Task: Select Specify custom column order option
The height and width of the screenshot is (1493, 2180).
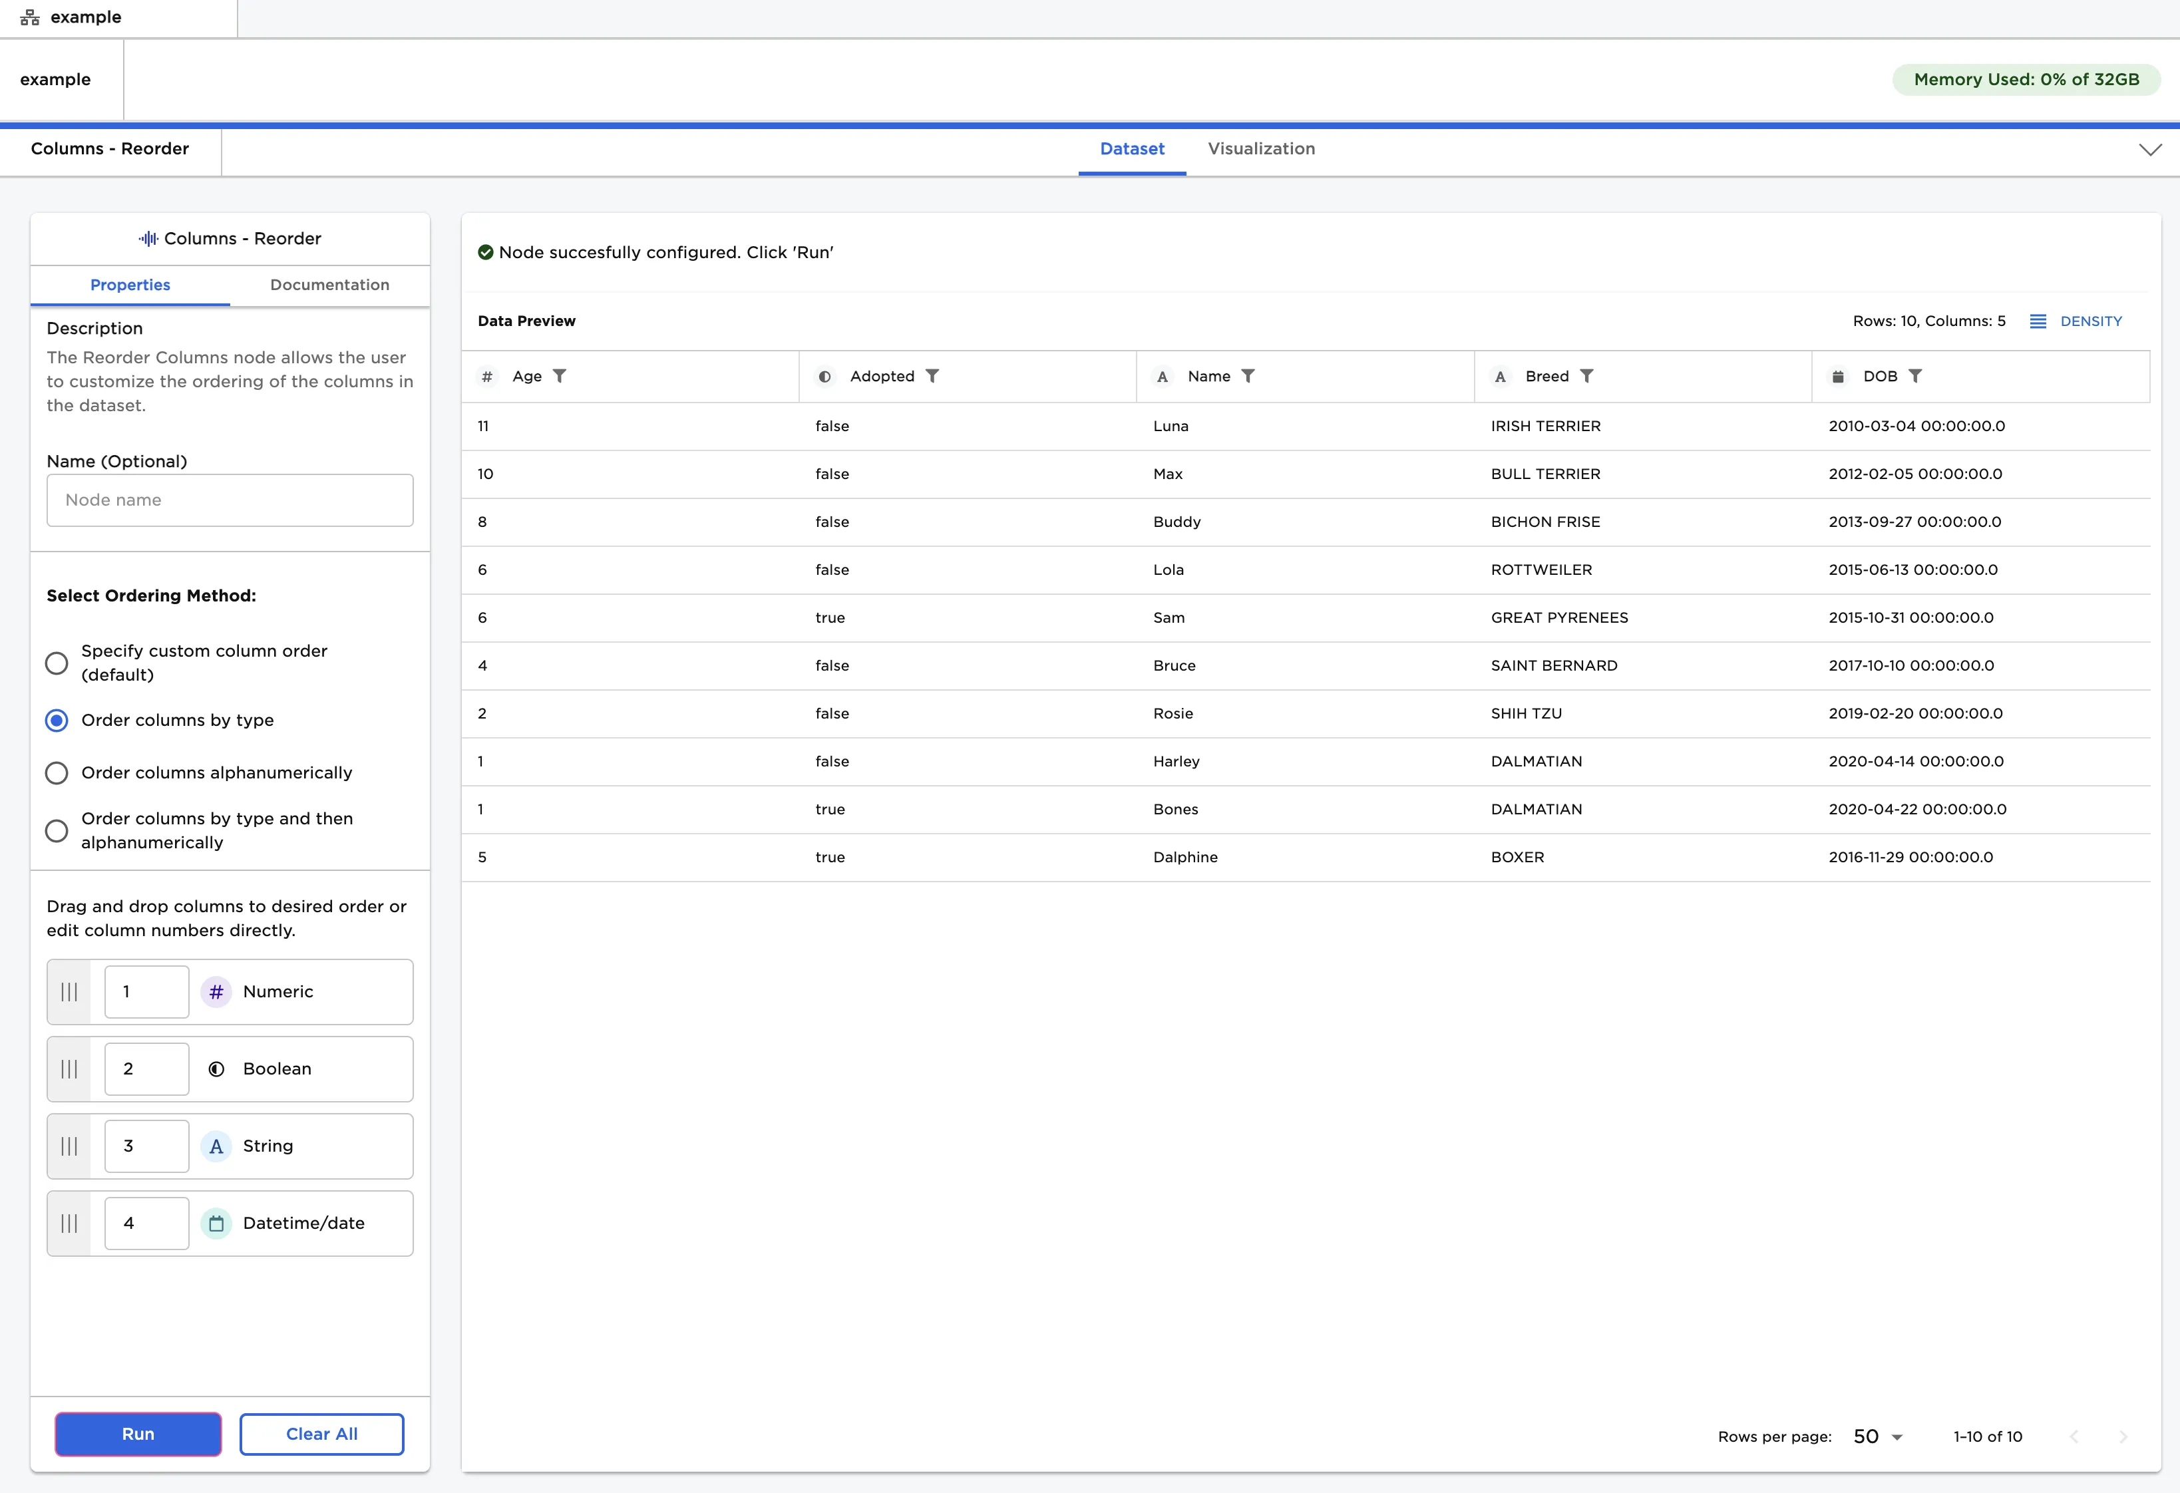Action: pyautogui.click(x=57, y=663)
